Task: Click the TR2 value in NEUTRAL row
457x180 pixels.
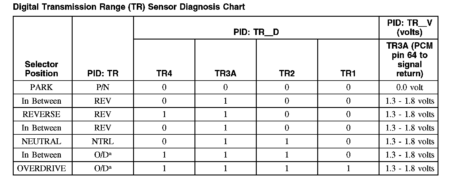Action: tap(287, 142)
